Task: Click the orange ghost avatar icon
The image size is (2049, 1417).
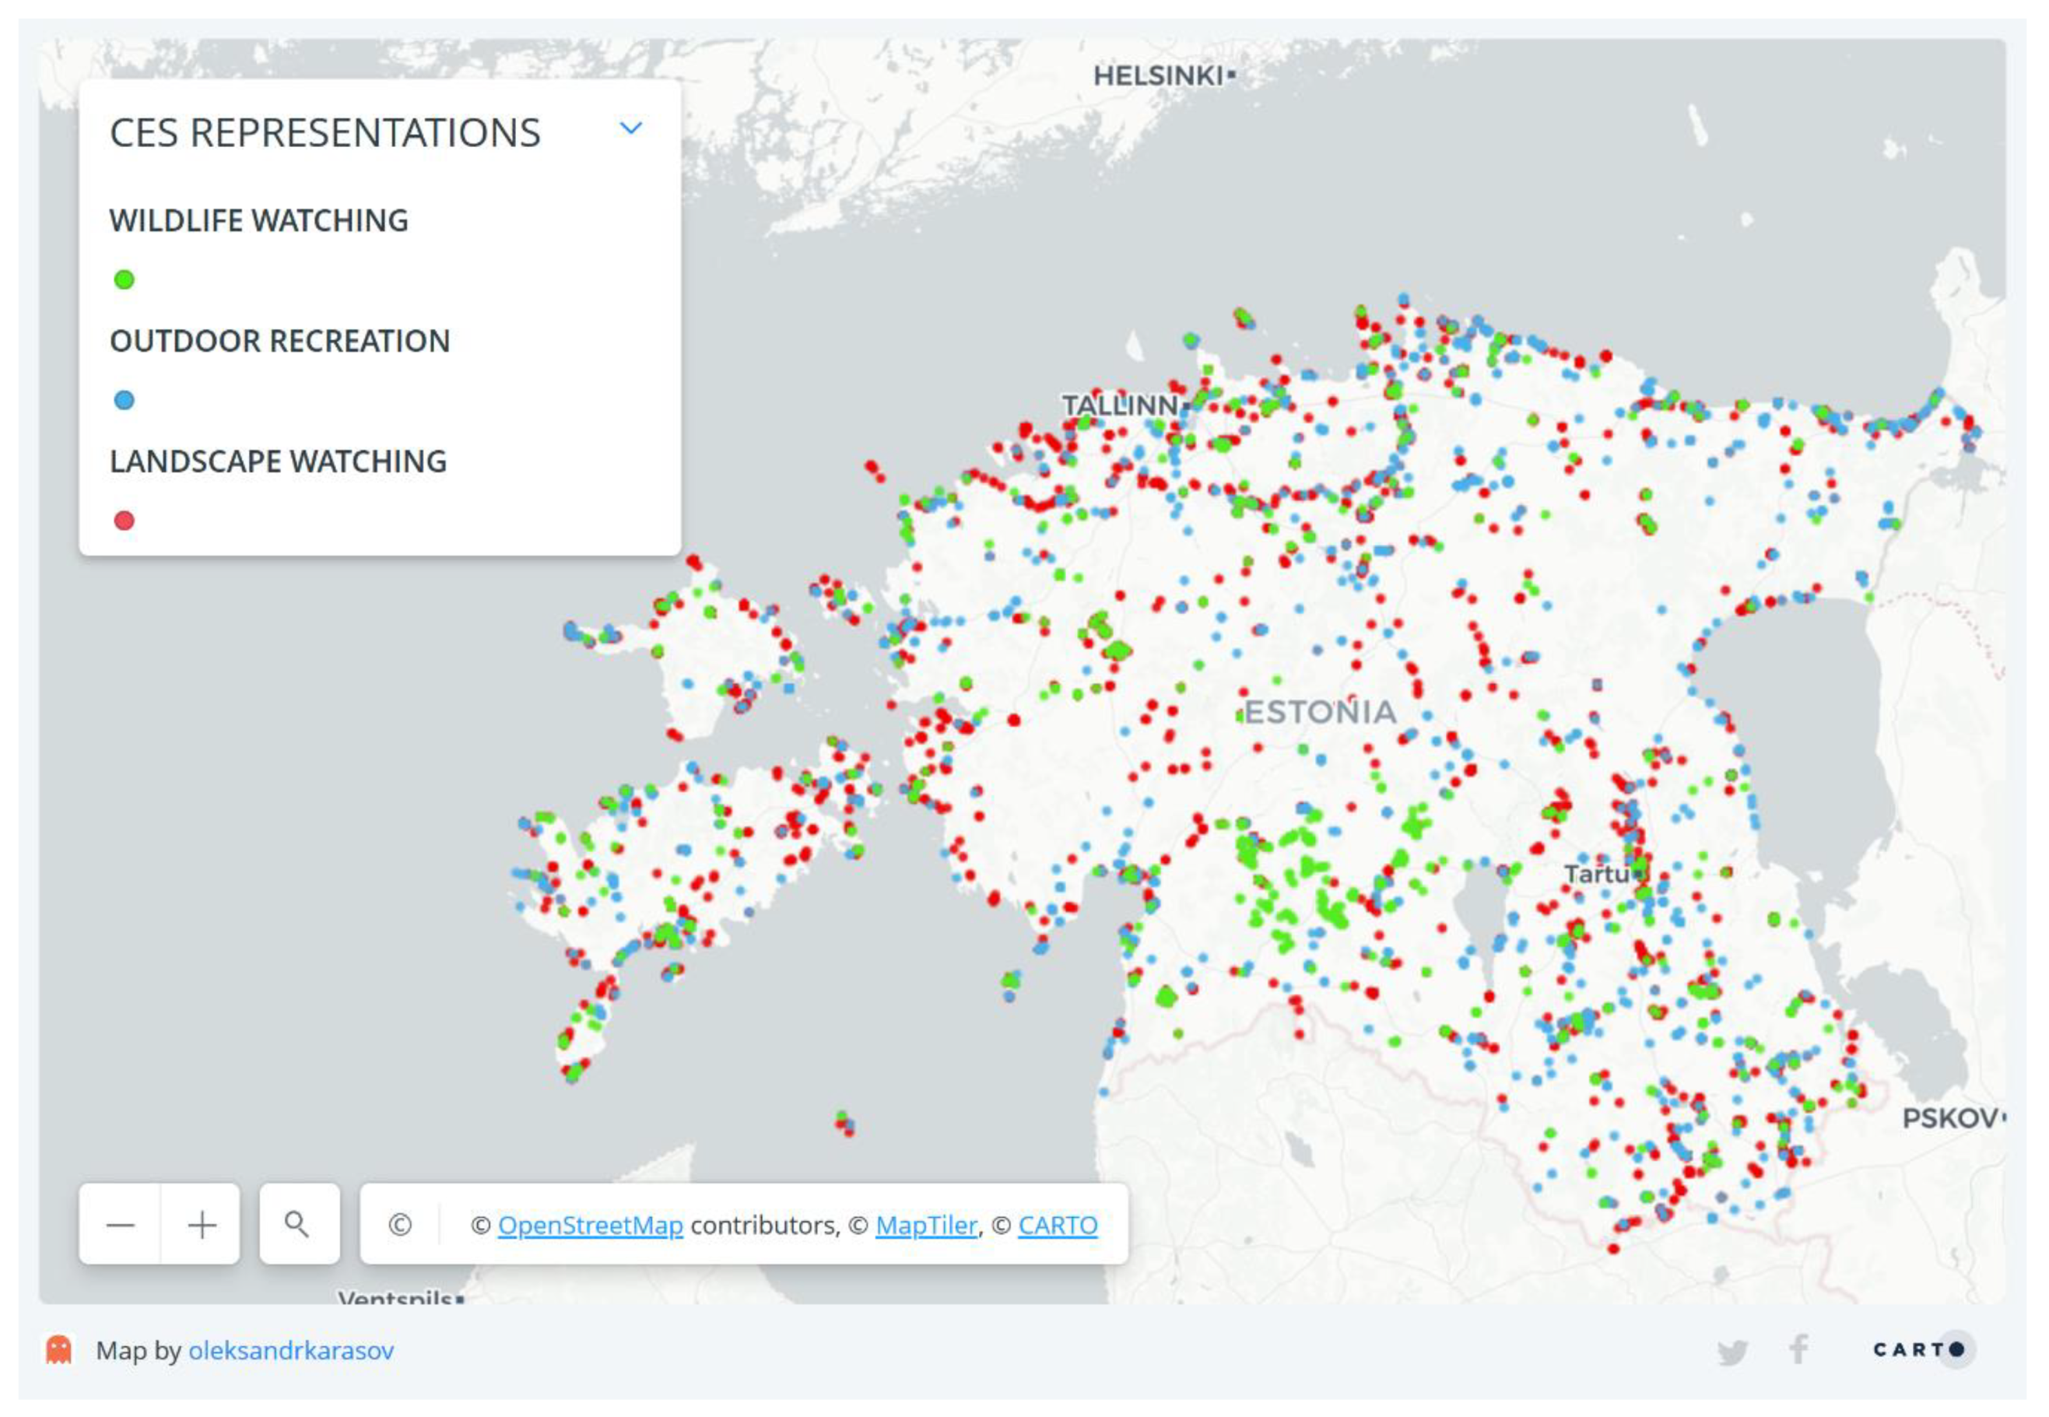Action: (x=58, y=1349)
